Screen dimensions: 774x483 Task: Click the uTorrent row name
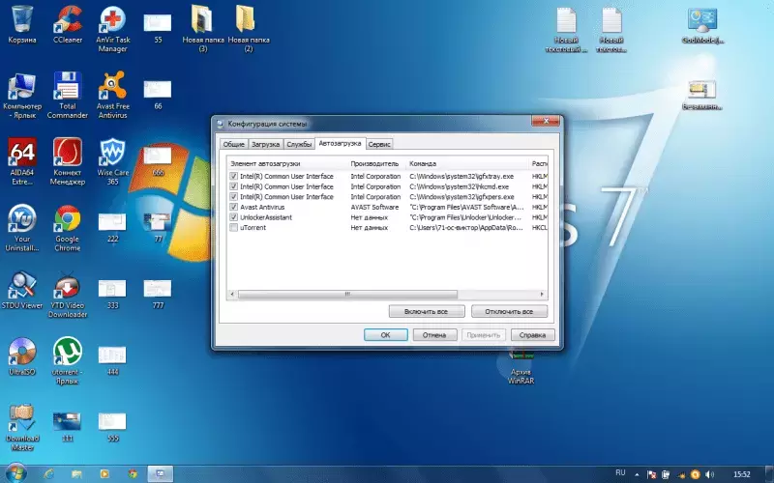point(253,228)
